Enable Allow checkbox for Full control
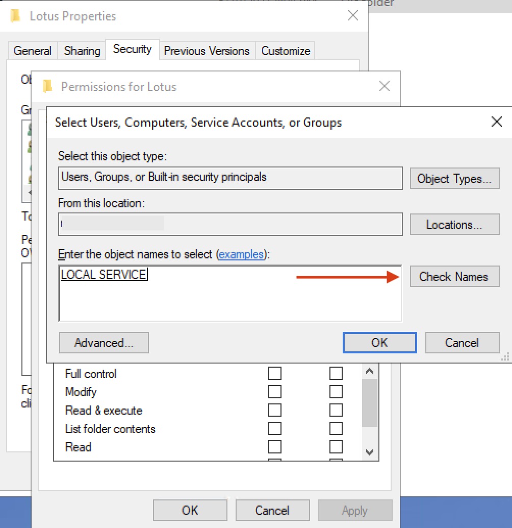This screenshot has width=512, height=528. point(275,373)
